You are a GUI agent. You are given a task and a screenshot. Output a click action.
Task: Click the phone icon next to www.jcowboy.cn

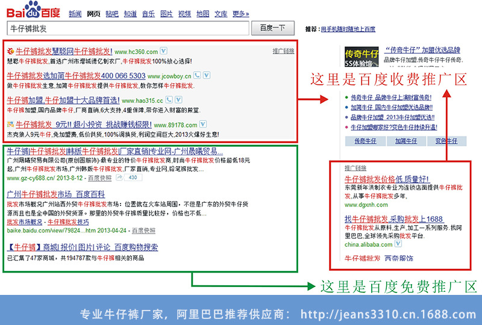coord(197,75)
